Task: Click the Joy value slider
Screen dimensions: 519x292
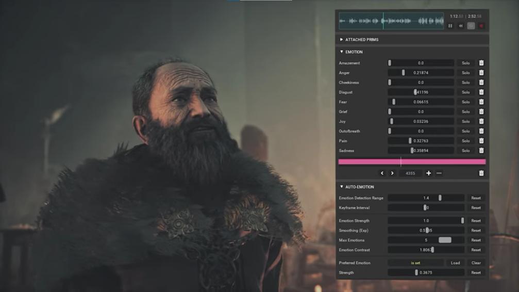Action: click(421, 121)
